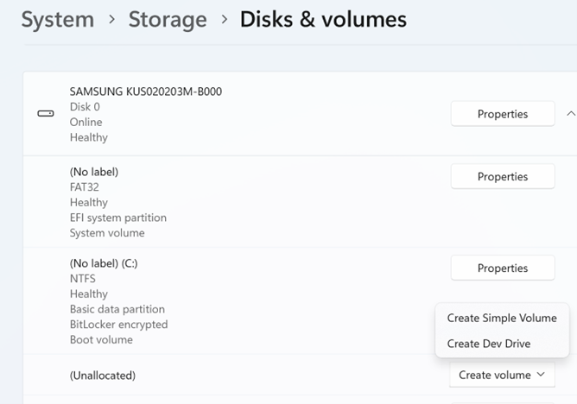Choose Create Dev Drive from menu

click(489, 344)
